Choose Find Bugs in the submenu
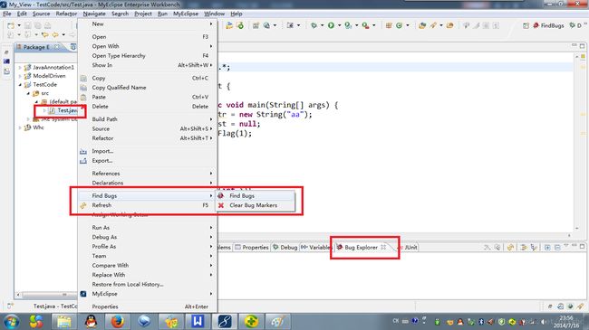 click(255, 195)
